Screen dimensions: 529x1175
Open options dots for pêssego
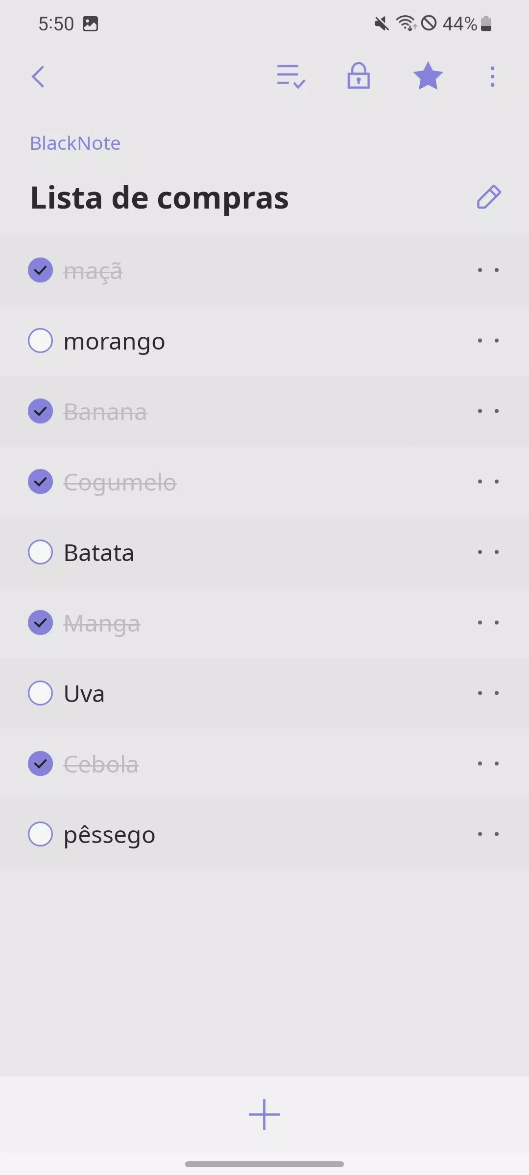coord(488,834)
